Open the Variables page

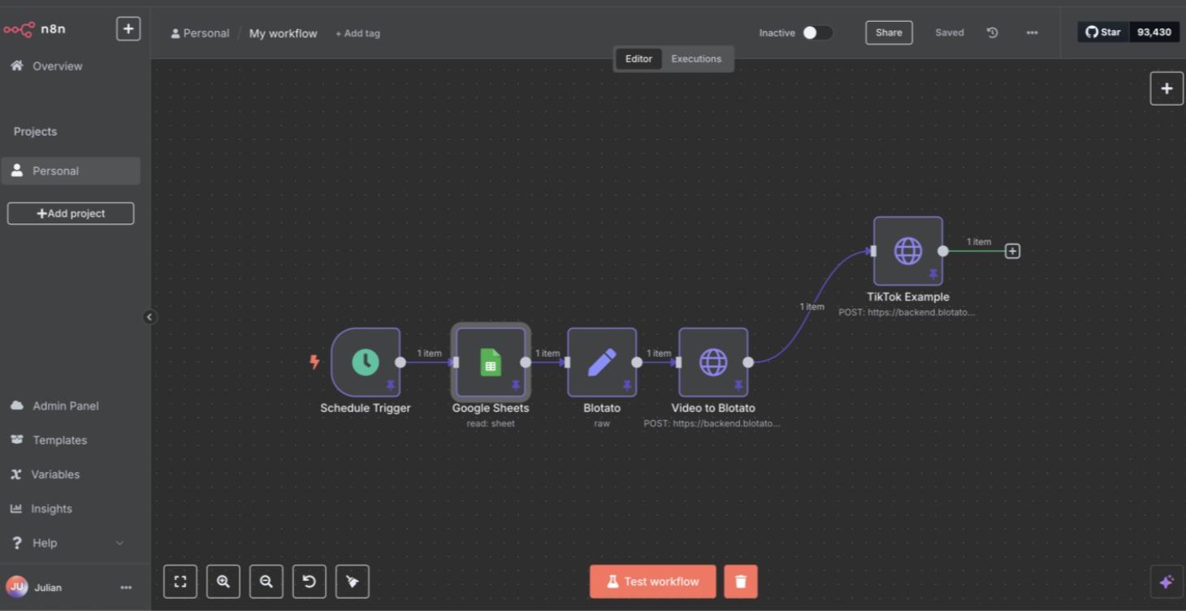(x=55, y=474)
